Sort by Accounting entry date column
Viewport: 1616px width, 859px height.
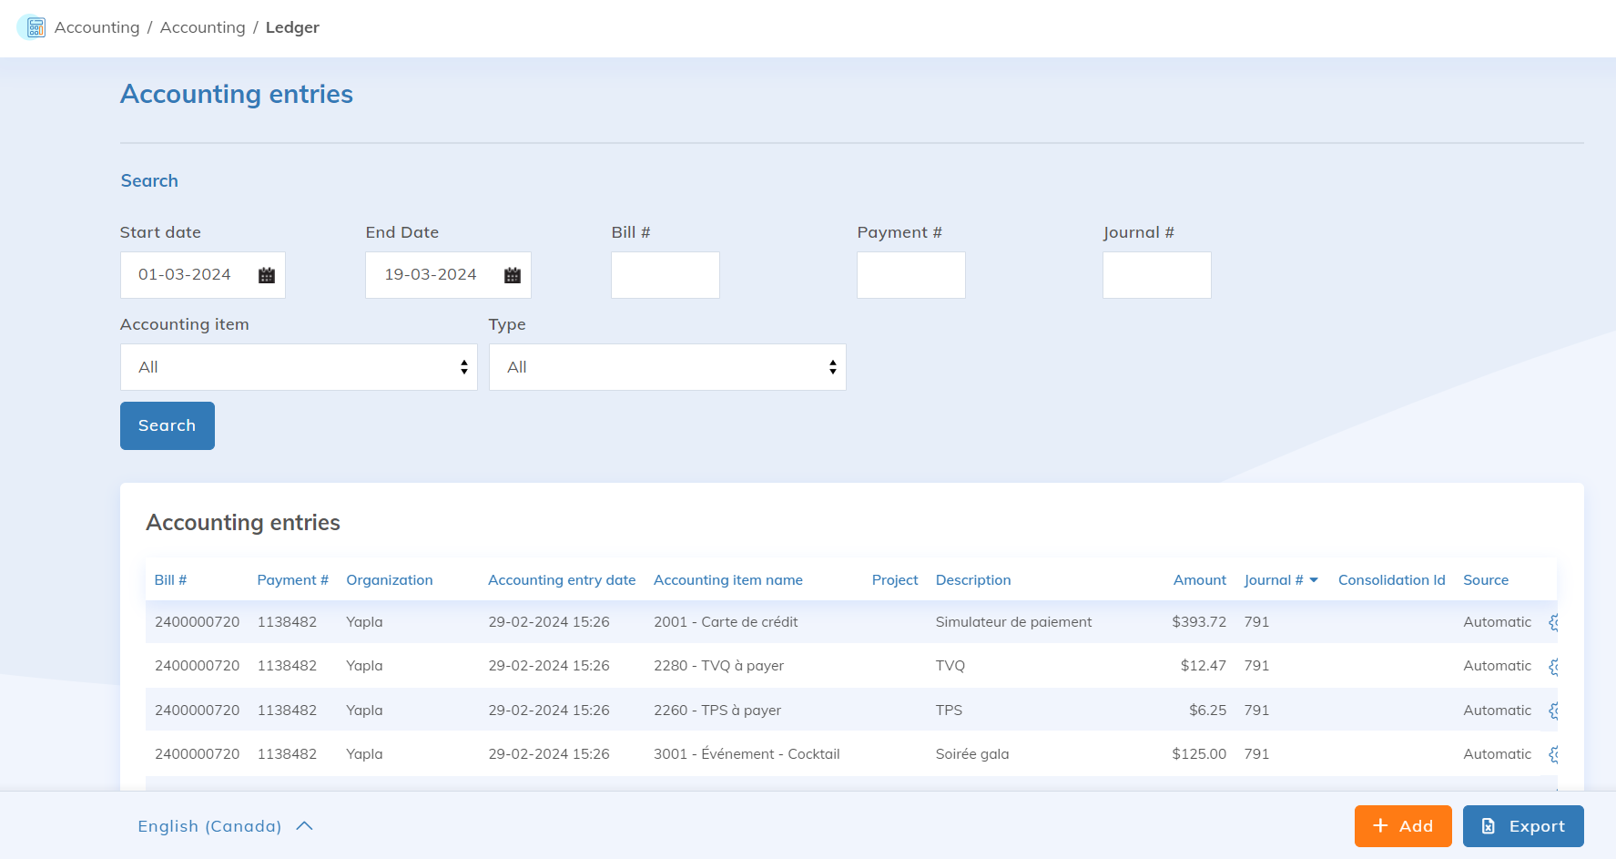561,580
